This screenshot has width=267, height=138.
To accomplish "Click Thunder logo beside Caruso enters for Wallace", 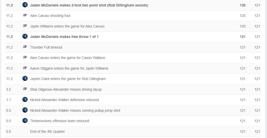I will 25,57.
